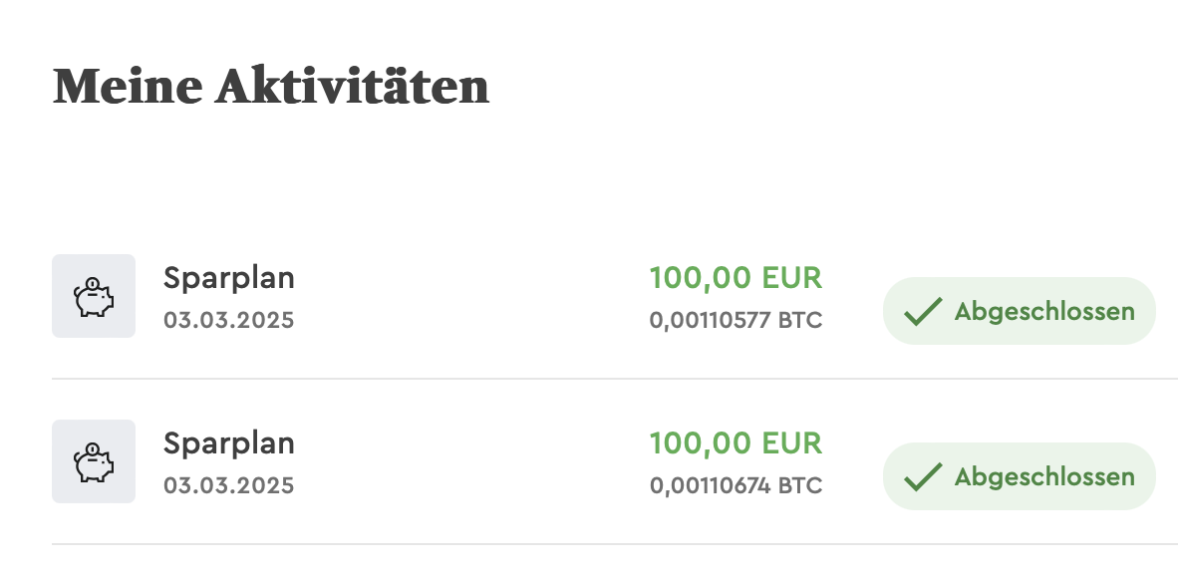Open the Sparplan entry with 0,00110577 BTC
The height and width of the screenshot is (584, 1178).
[229, 277]
